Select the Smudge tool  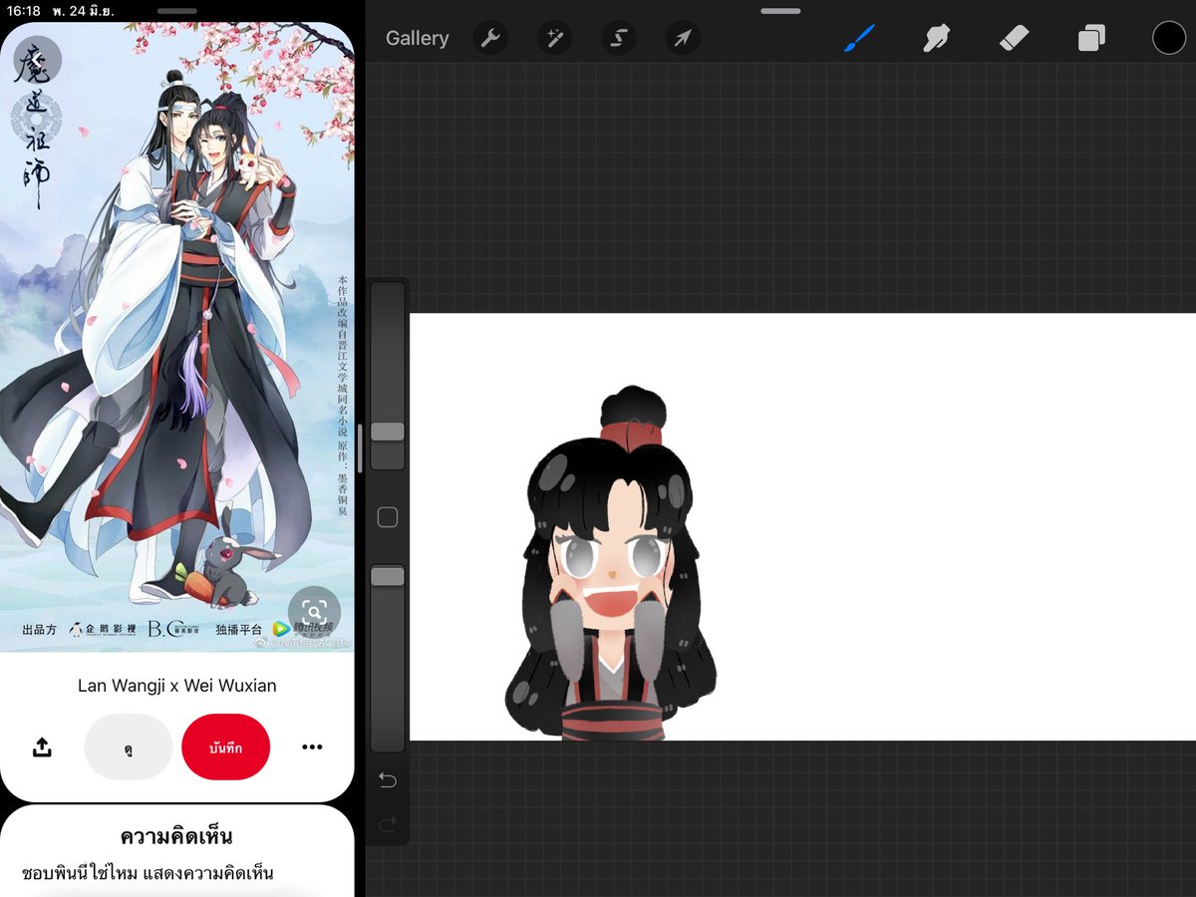tap(935, 39)
